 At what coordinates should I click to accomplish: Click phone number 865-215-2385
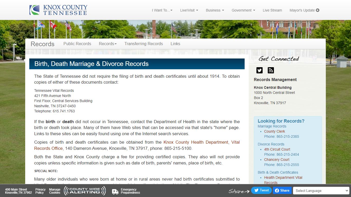point(288,136)
